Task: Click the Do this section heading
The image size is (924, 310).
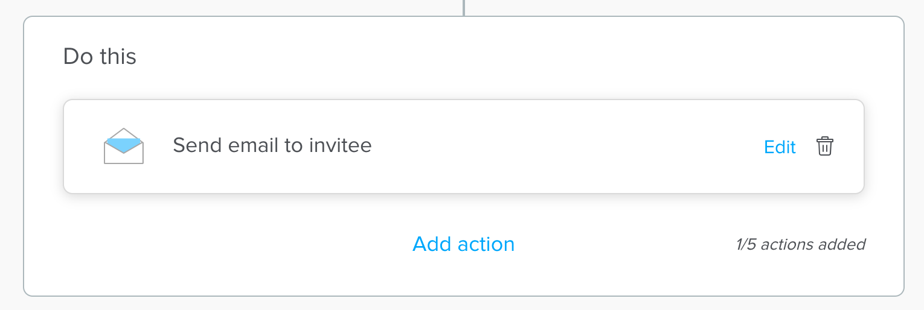Action: [100, 56]
